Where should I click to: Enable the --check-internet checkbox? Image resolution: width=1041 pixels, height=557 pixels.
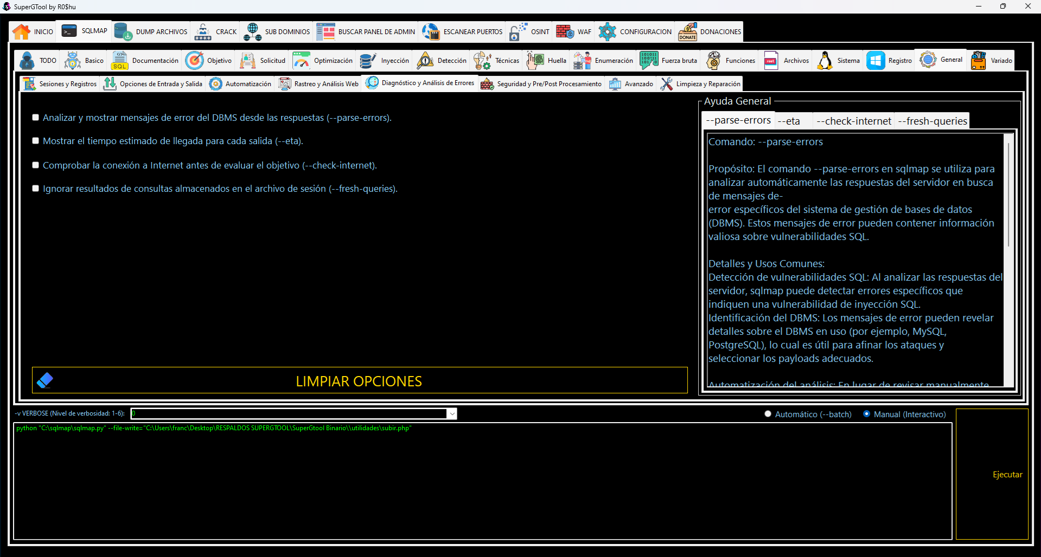(36, 165)
